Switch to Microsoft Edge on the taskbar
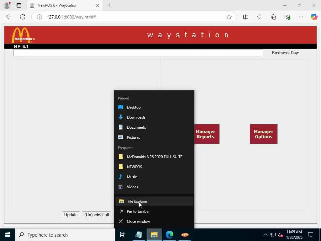This screenshot has width=321, height=241. coord(170,235)
